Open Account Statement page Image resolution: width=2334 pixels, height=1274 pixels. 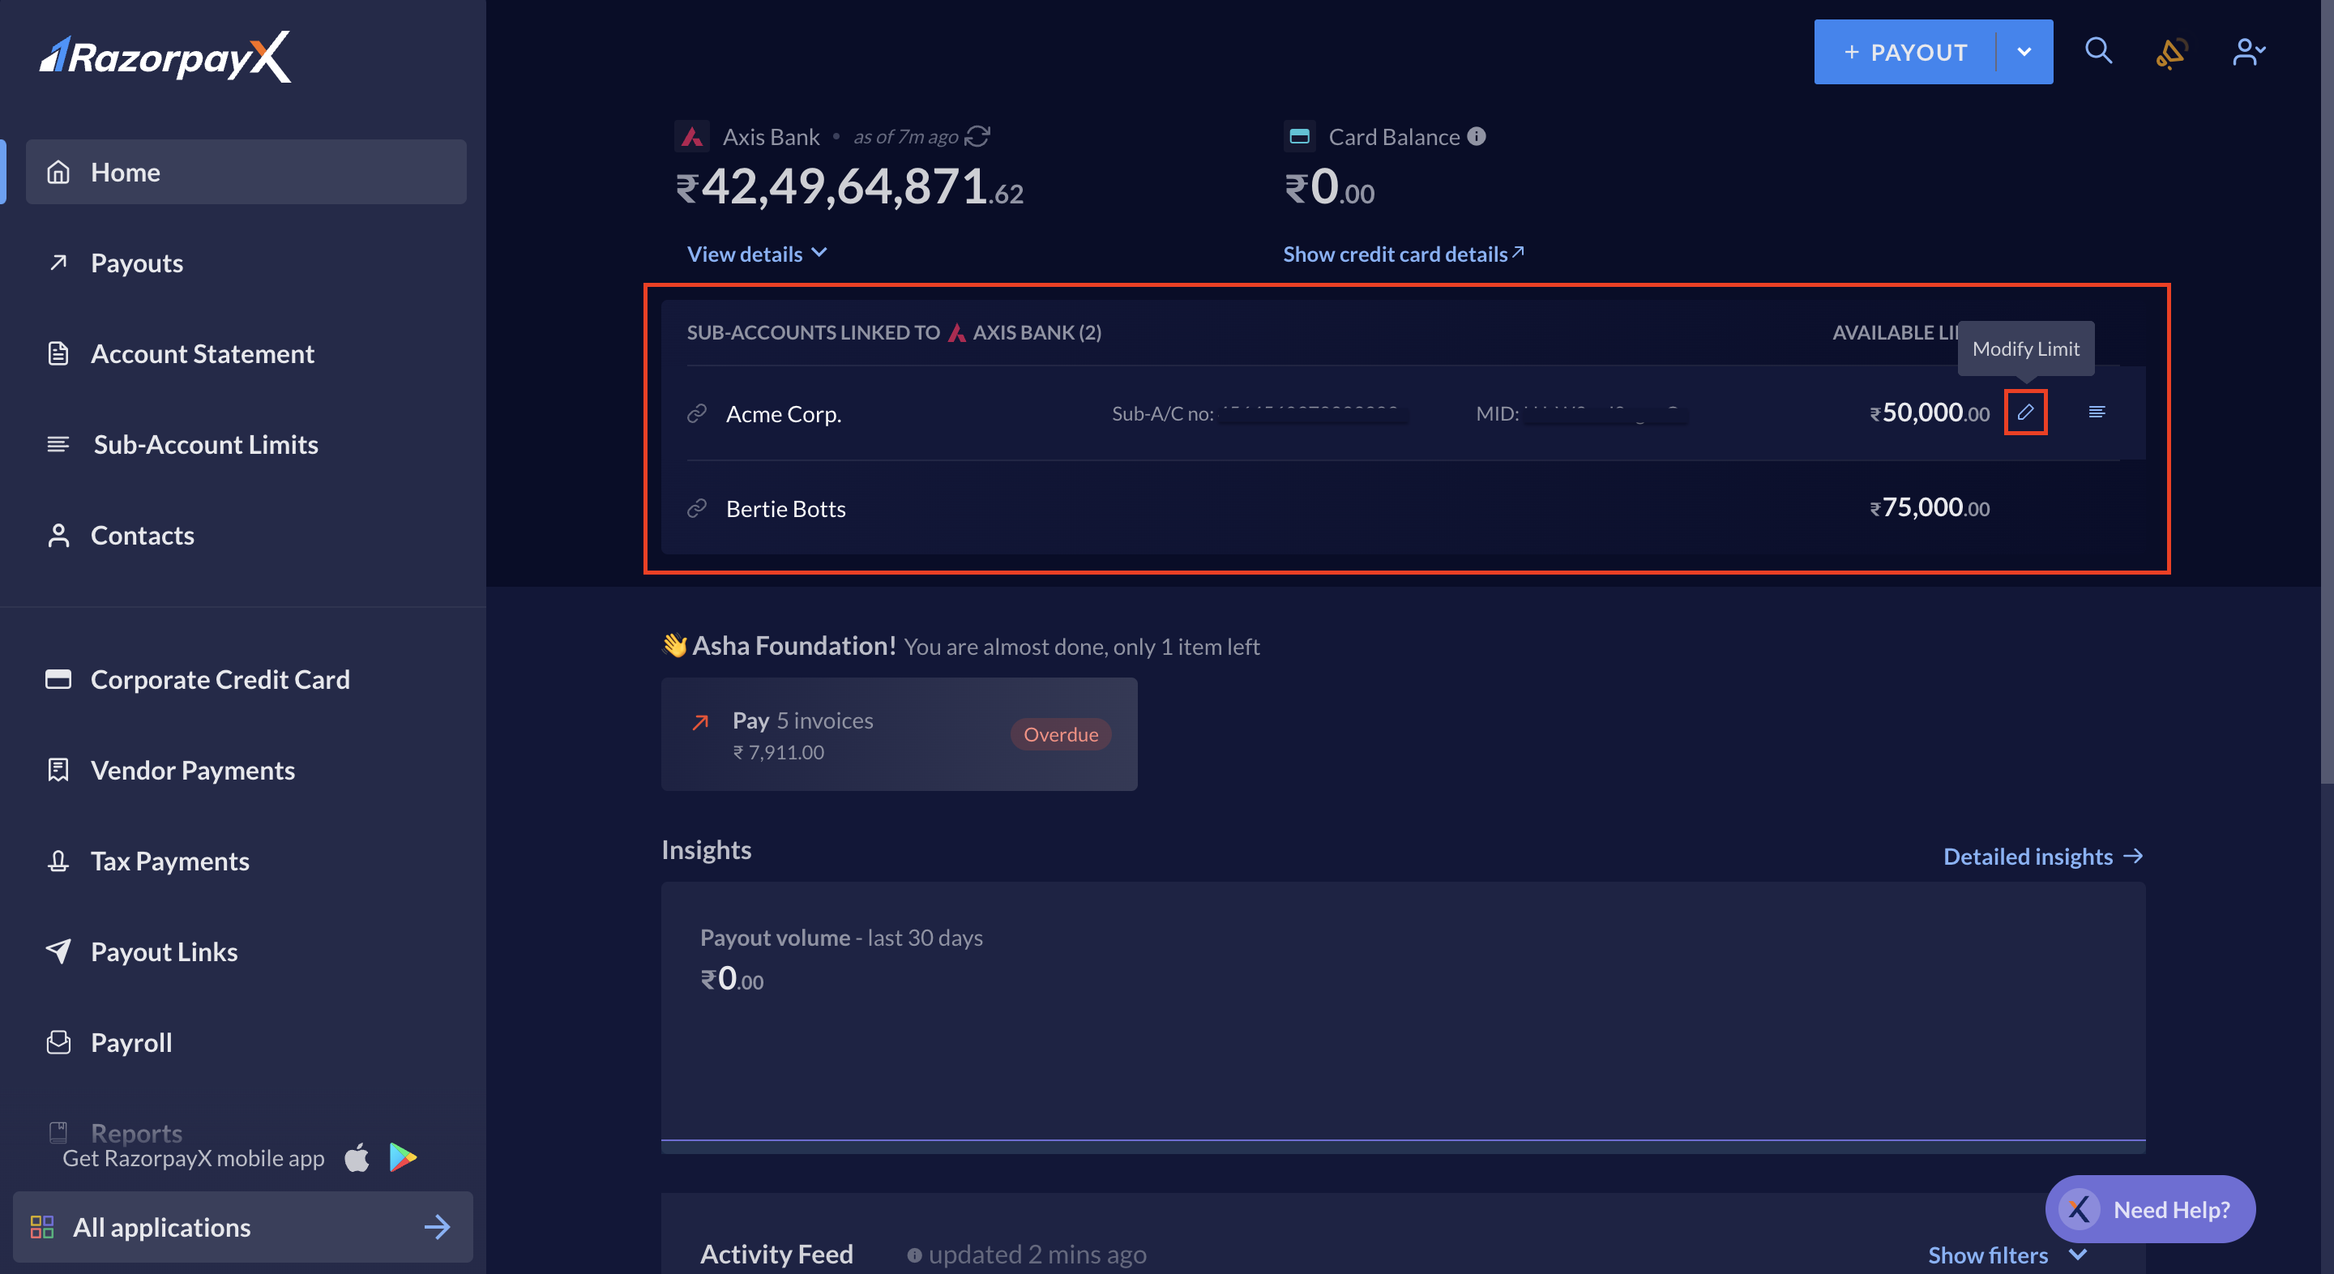(202, 353)
